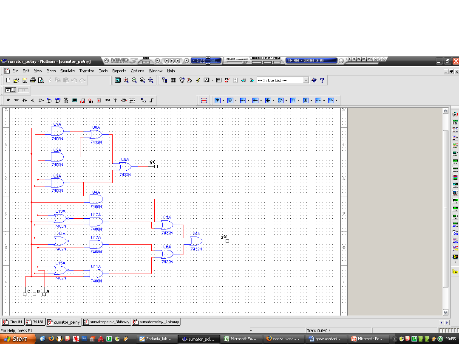
Task: Click the Print icon in the toolbar
Action: tap(33, 80)
